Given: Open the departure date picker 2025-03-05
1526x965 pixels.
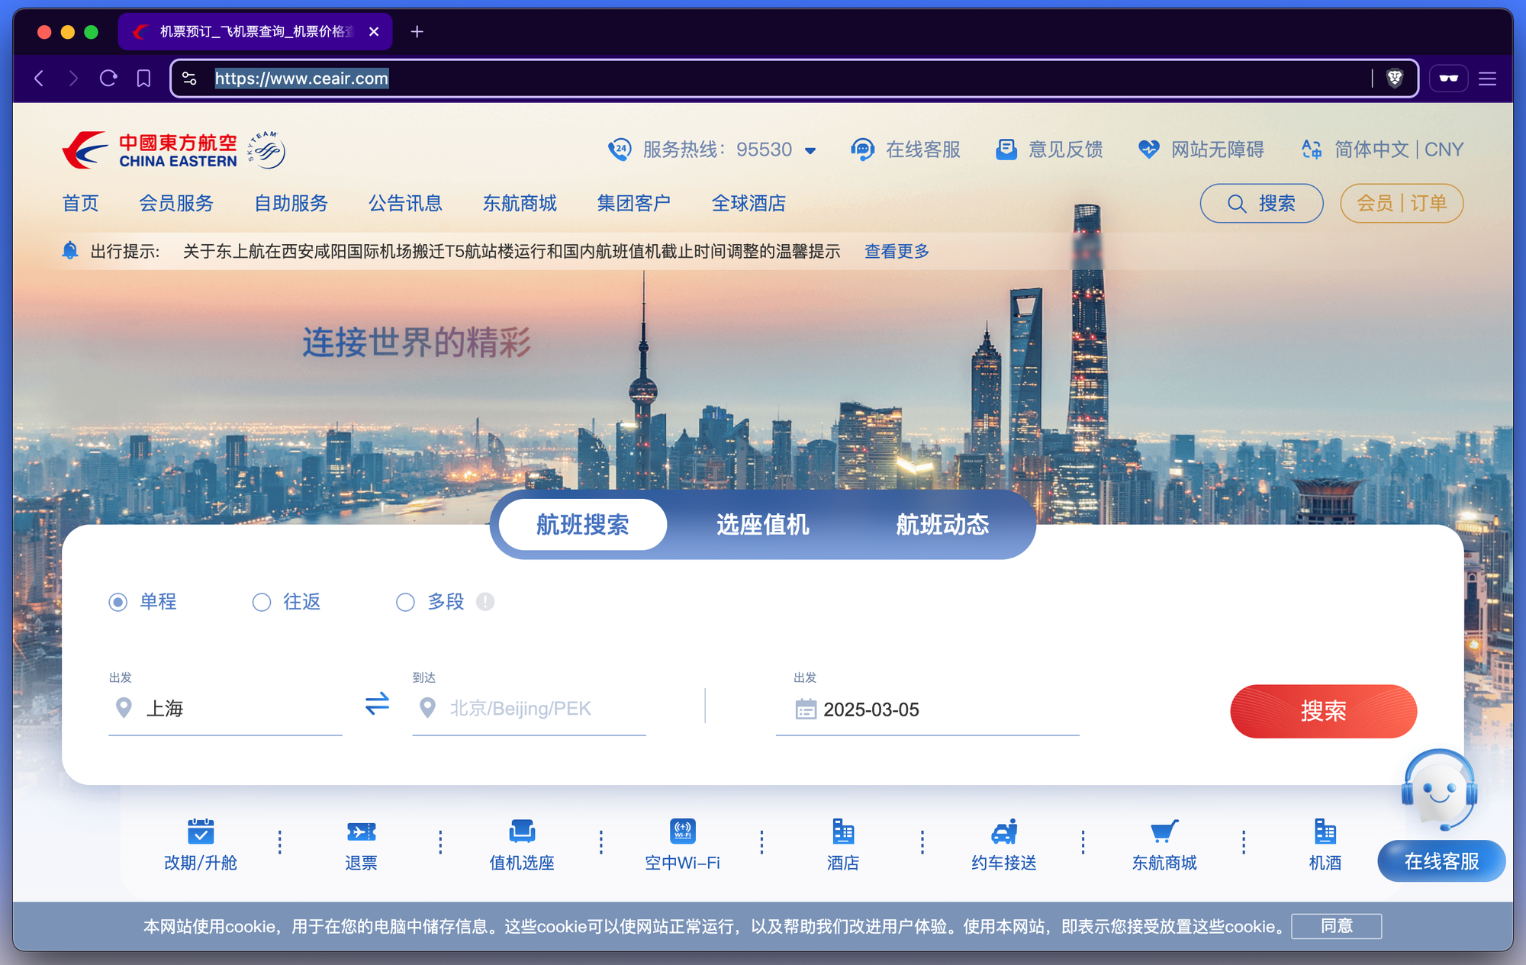Looking at the screenshot, I should pyautogui.click(x=871, y=709).
